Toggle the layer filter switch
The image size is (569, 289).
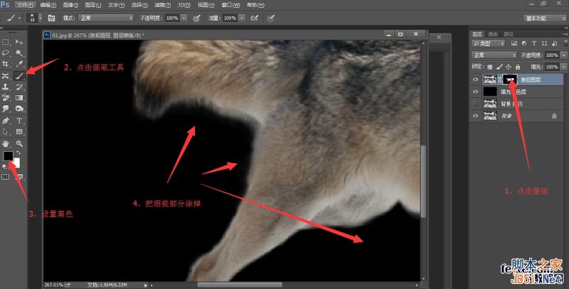pyautogui.click(x=566, y=43)
